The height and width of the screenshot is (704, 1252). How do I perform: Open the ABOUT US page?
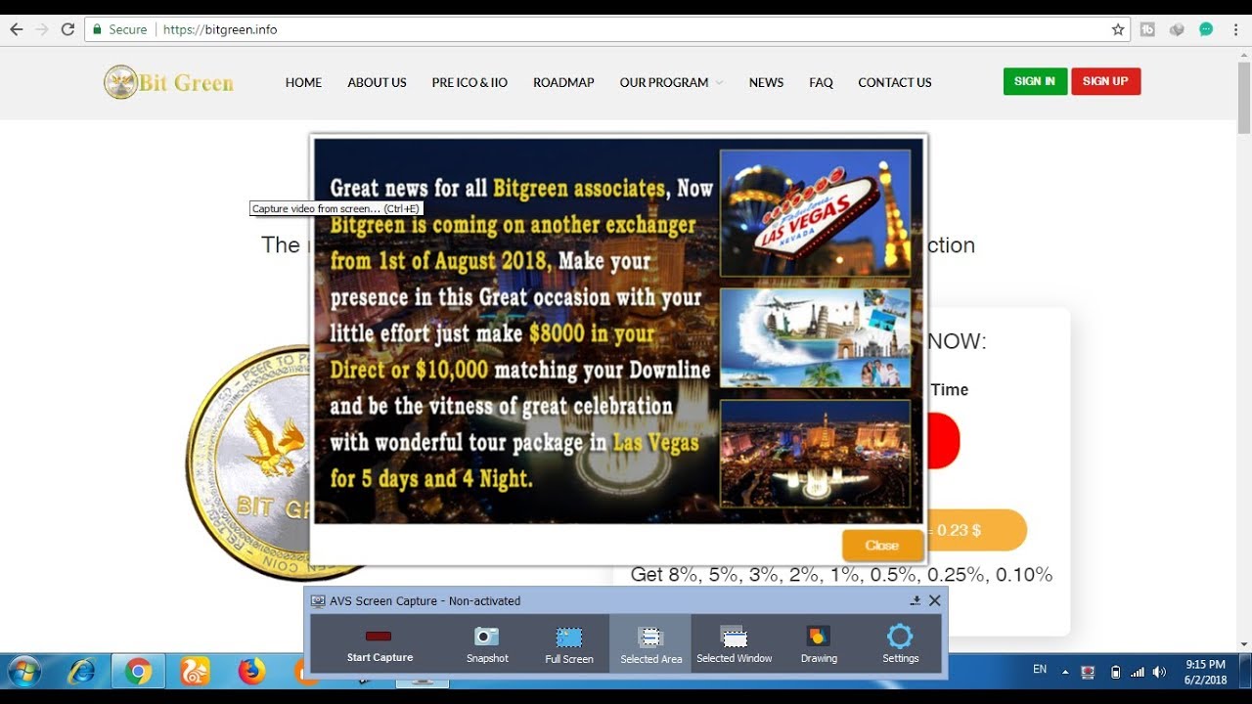pyautogui.click(x=377, y=82)
